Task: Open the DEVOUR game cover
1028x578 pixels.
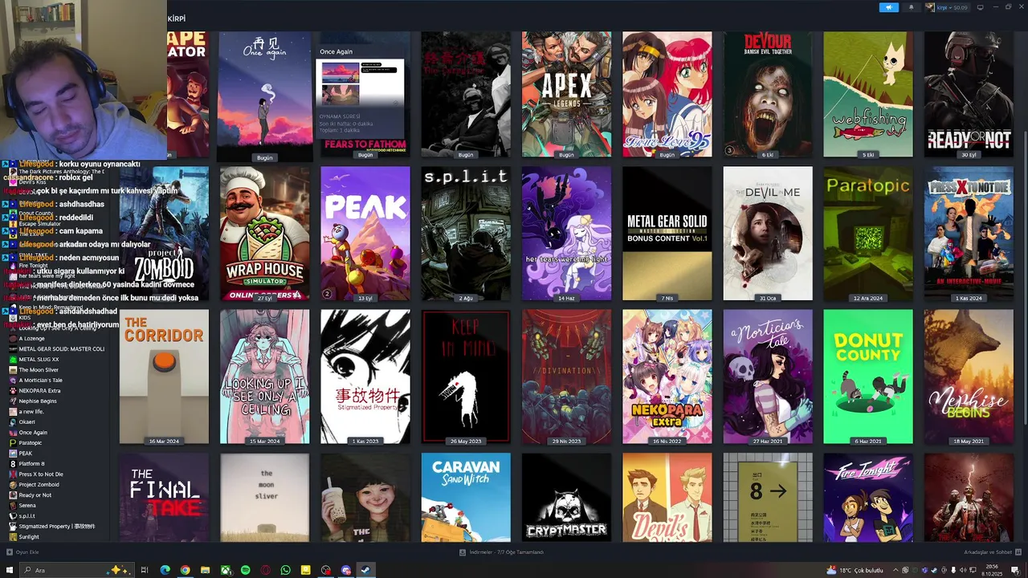Action: 768,94
